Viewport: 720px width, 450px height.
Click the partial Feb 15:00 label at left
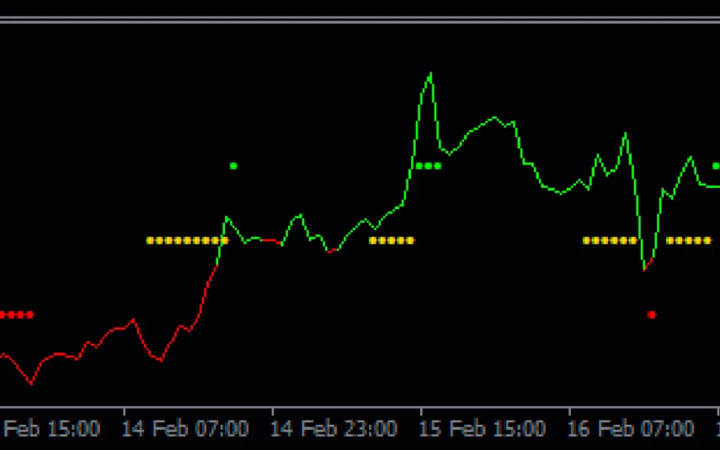51,429
